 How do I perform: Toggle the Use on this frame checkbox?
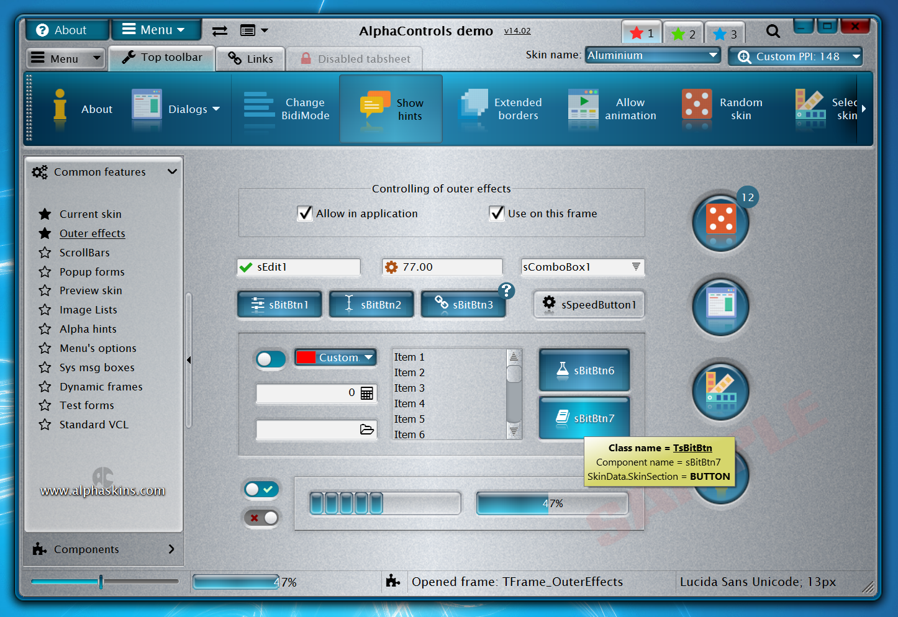[497, 214]
